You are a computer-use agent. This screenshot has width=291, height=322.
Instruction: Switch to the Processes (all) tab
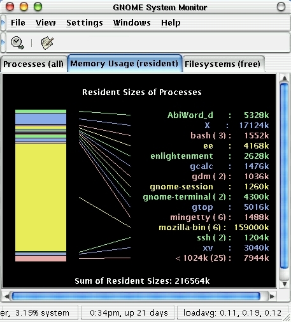point(33,64)
